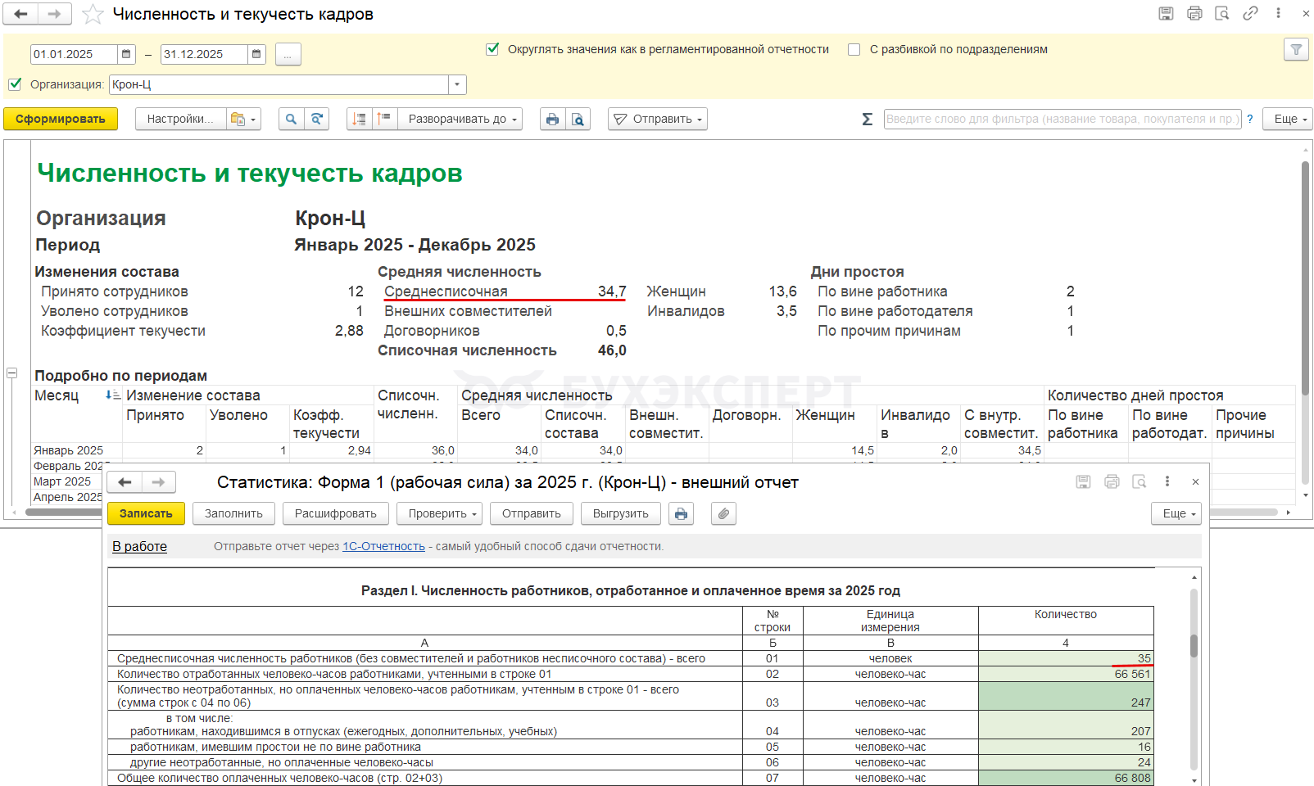Image resolution: width=1314 pixels, height=786 pixels.
Task: Get link to report via chain icon
Action: coord(1250,13)
